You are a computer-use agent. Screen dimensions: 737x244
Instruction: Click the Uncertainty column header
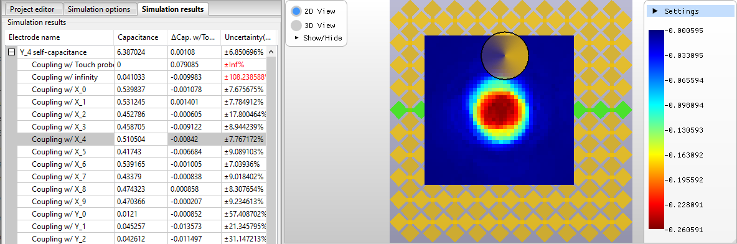coord(247,37)
